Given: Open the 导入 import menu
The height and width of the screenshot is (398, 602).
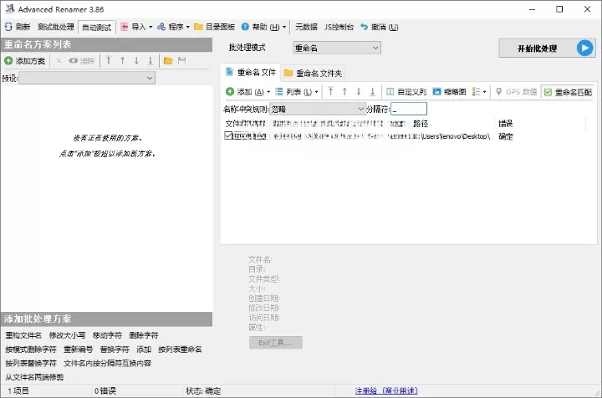Looking at the screenshot, I should tap(136, 27).
